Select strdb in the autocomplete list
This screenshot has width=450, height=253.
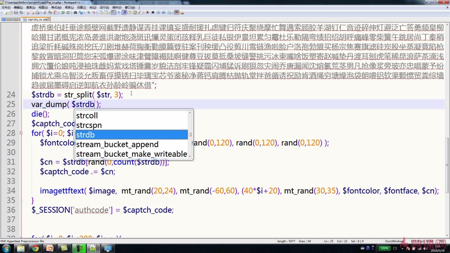click(x=131, y=135)
